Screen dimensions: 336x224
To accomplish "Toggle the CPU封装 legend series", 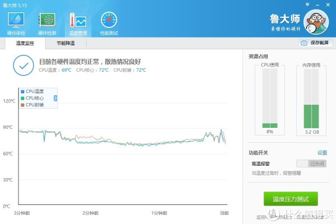I will 34,105.
